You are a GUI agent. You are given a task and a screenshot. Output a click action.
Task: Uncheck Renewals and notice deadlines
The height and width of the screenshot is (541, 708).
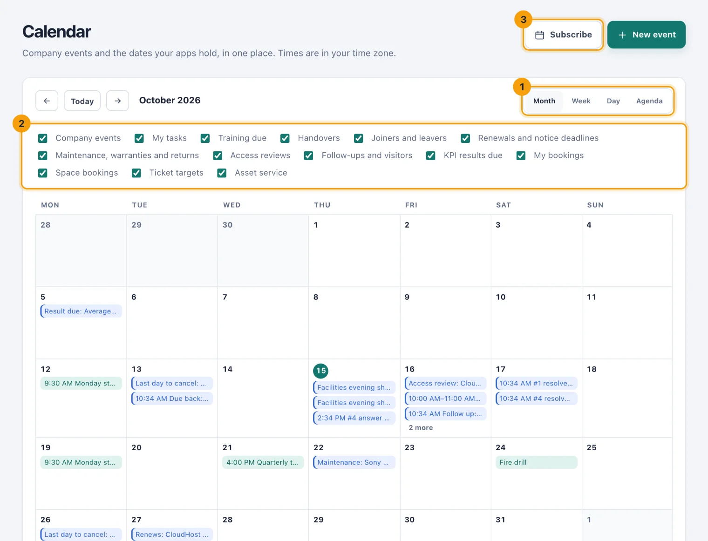[x=465, y=138]
